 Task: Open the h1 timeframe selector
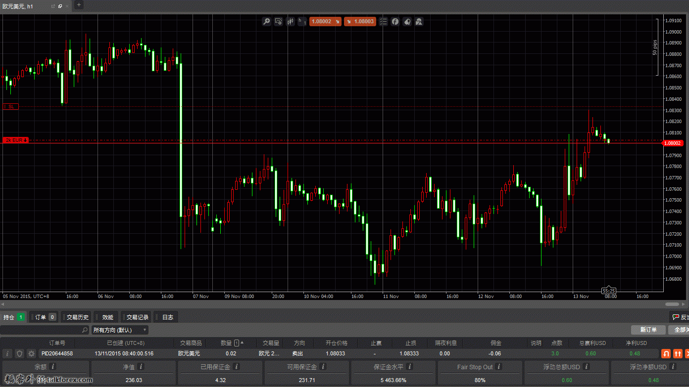(x=302, y=22)
